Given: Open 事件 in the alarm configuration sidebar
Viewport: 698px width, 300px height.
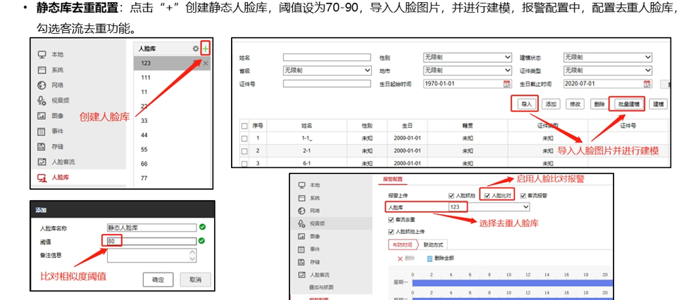Looking at the screenshot, I should [x=315, y=249].
